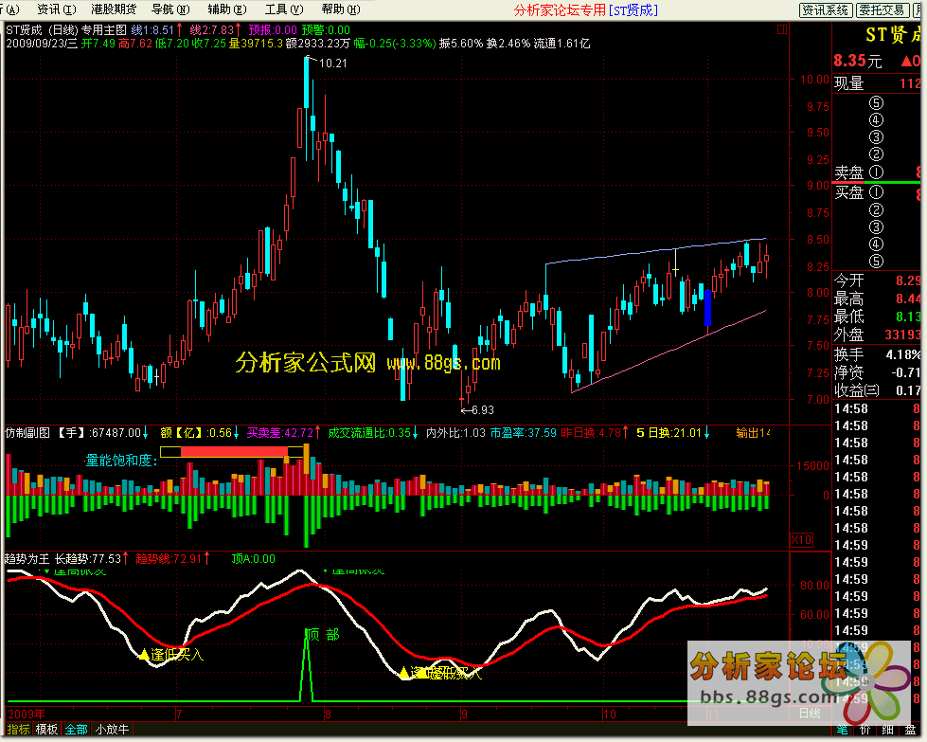Select the 小放牛 tab
927x742 pixels.
(113, 730)
